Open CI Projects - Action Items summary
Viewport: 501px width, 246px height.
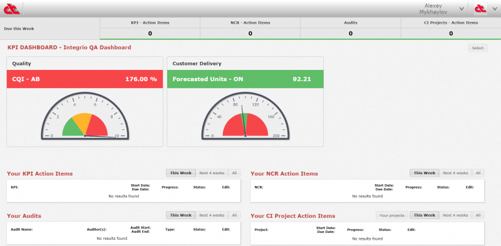tap(451, 28)
